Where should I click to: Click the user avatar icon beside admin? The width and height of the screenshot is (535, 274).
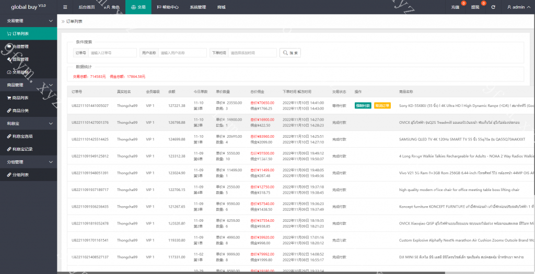click(509, 7)
